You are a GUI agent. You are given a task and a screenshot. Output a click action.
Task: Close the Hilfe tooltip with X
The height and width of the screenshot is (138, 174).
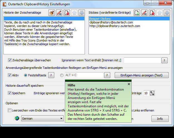pyautogui.click(x=129, y=84)
